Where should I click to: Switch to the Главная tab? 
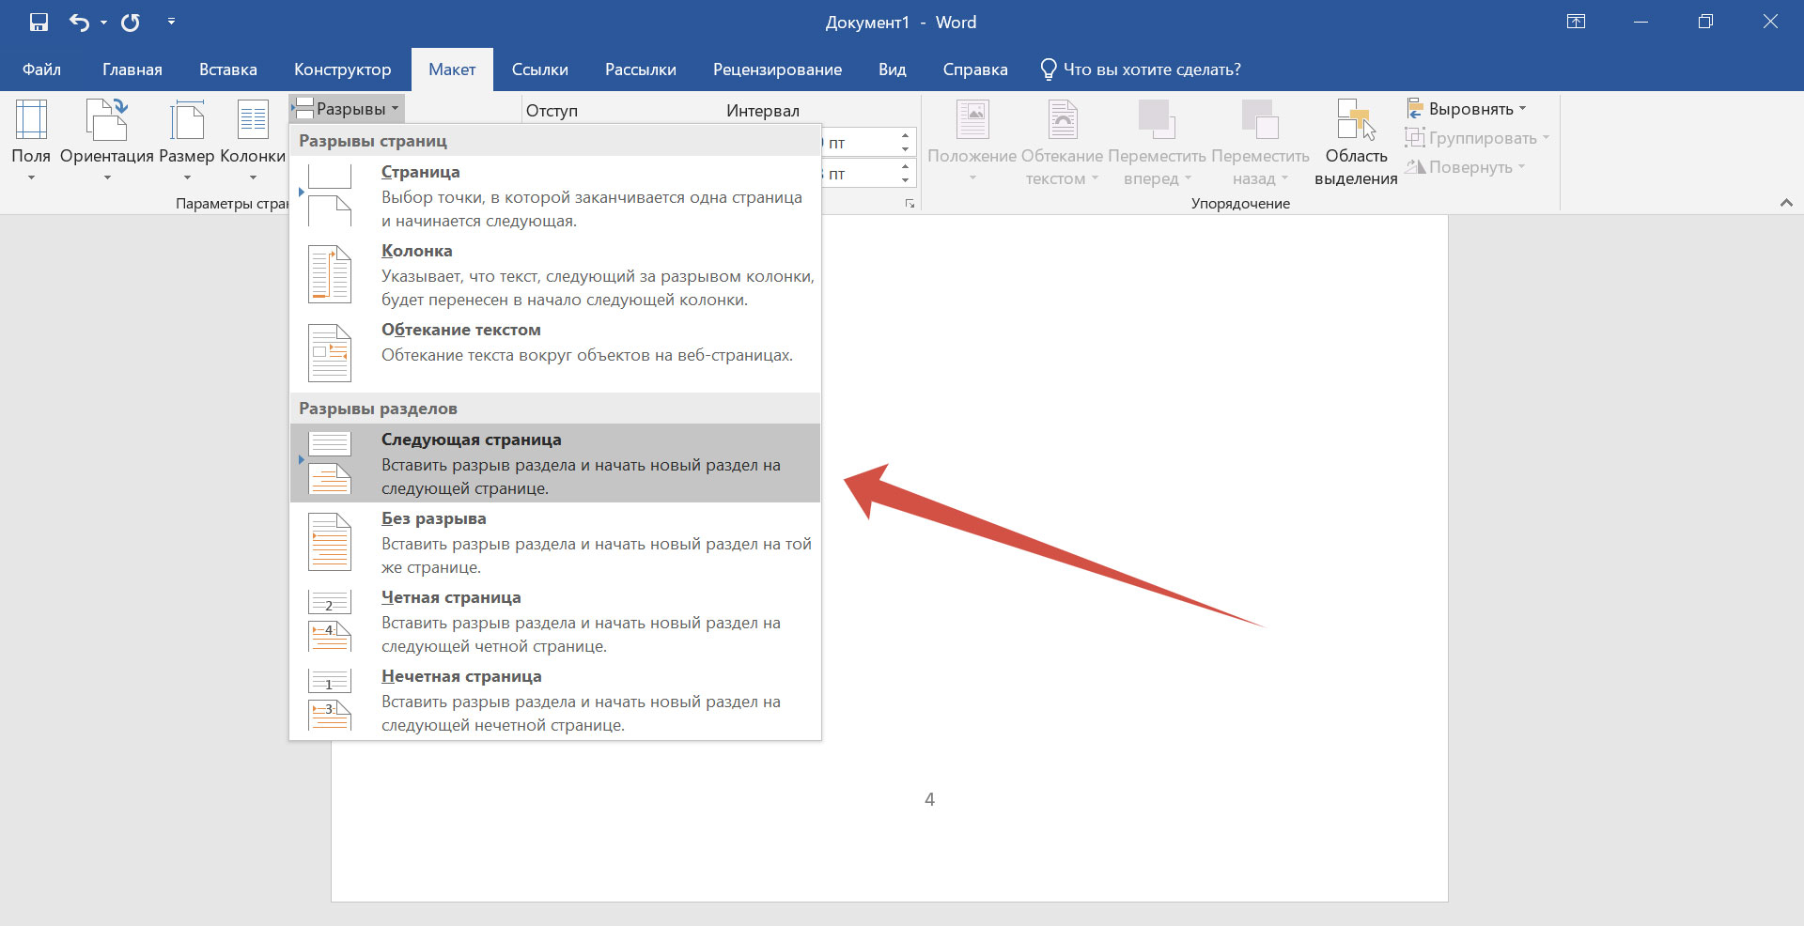(132, 69)
